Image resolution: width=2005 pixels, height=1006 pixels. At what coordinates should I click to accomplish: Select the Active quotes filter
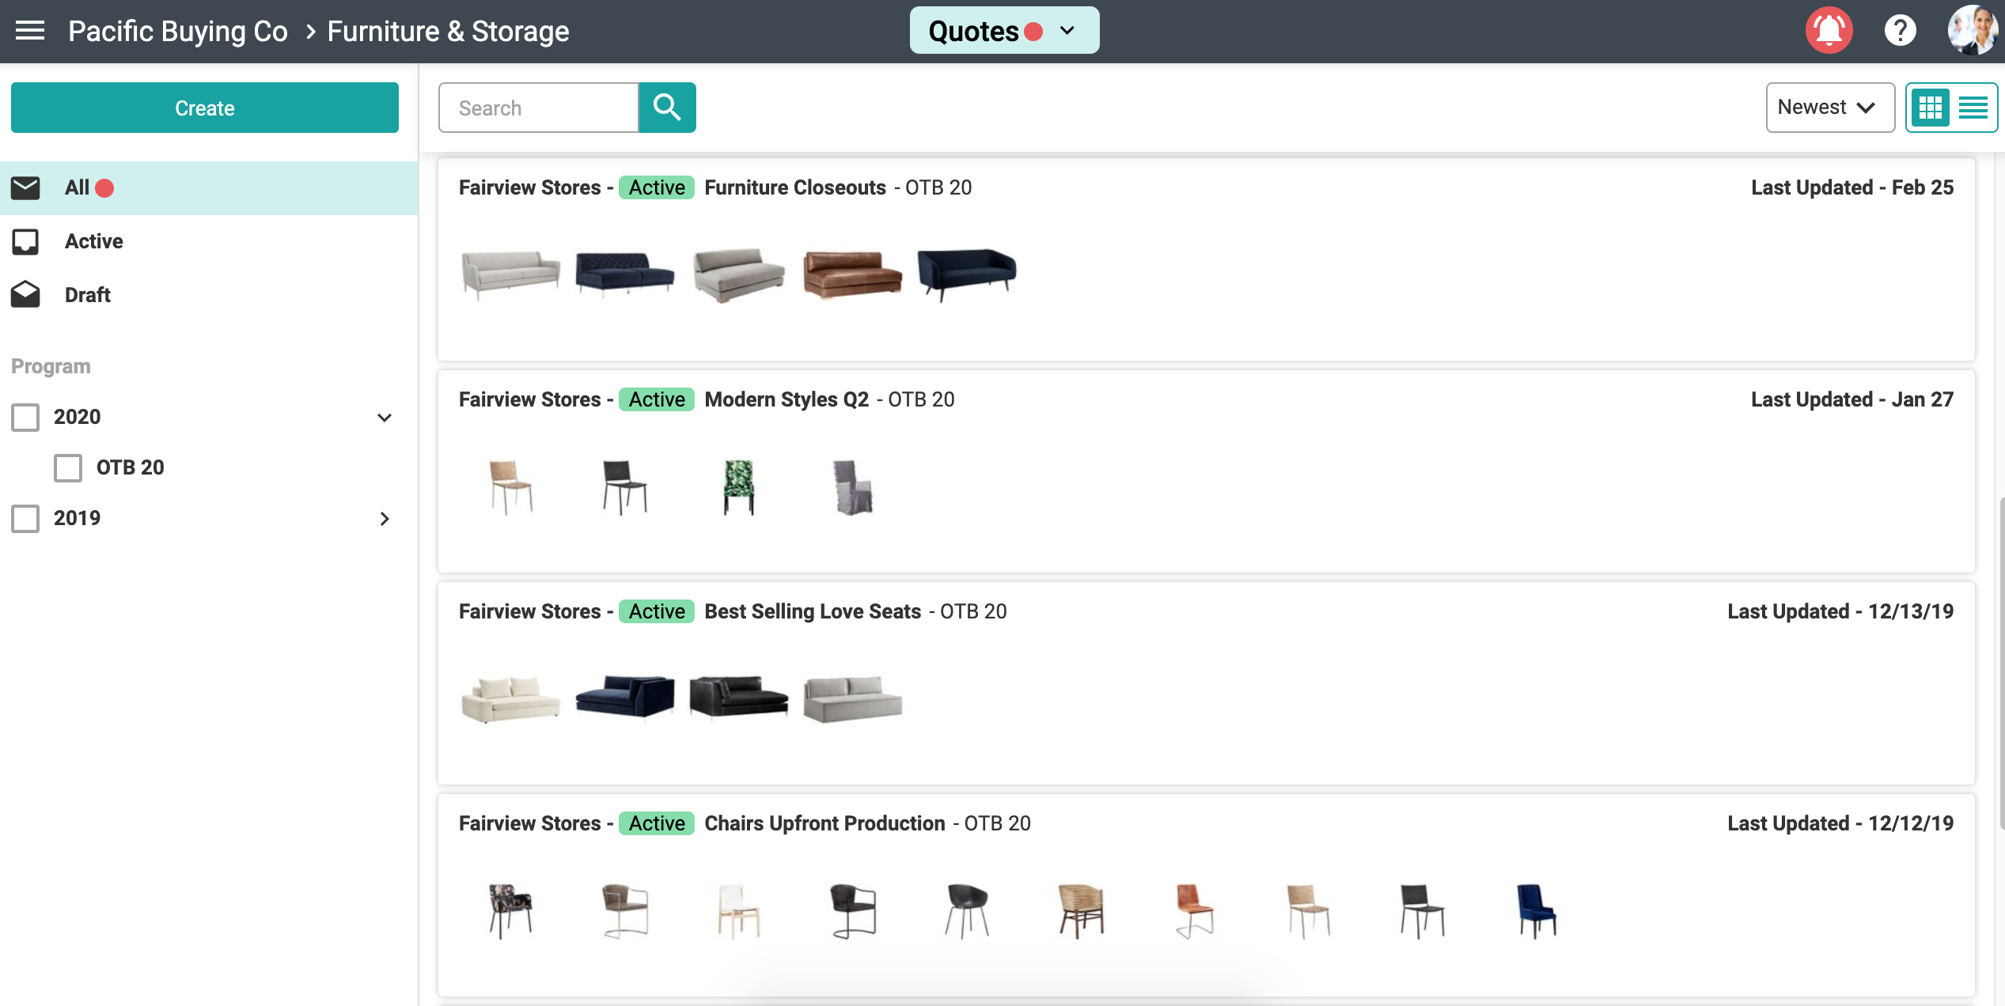93,241
